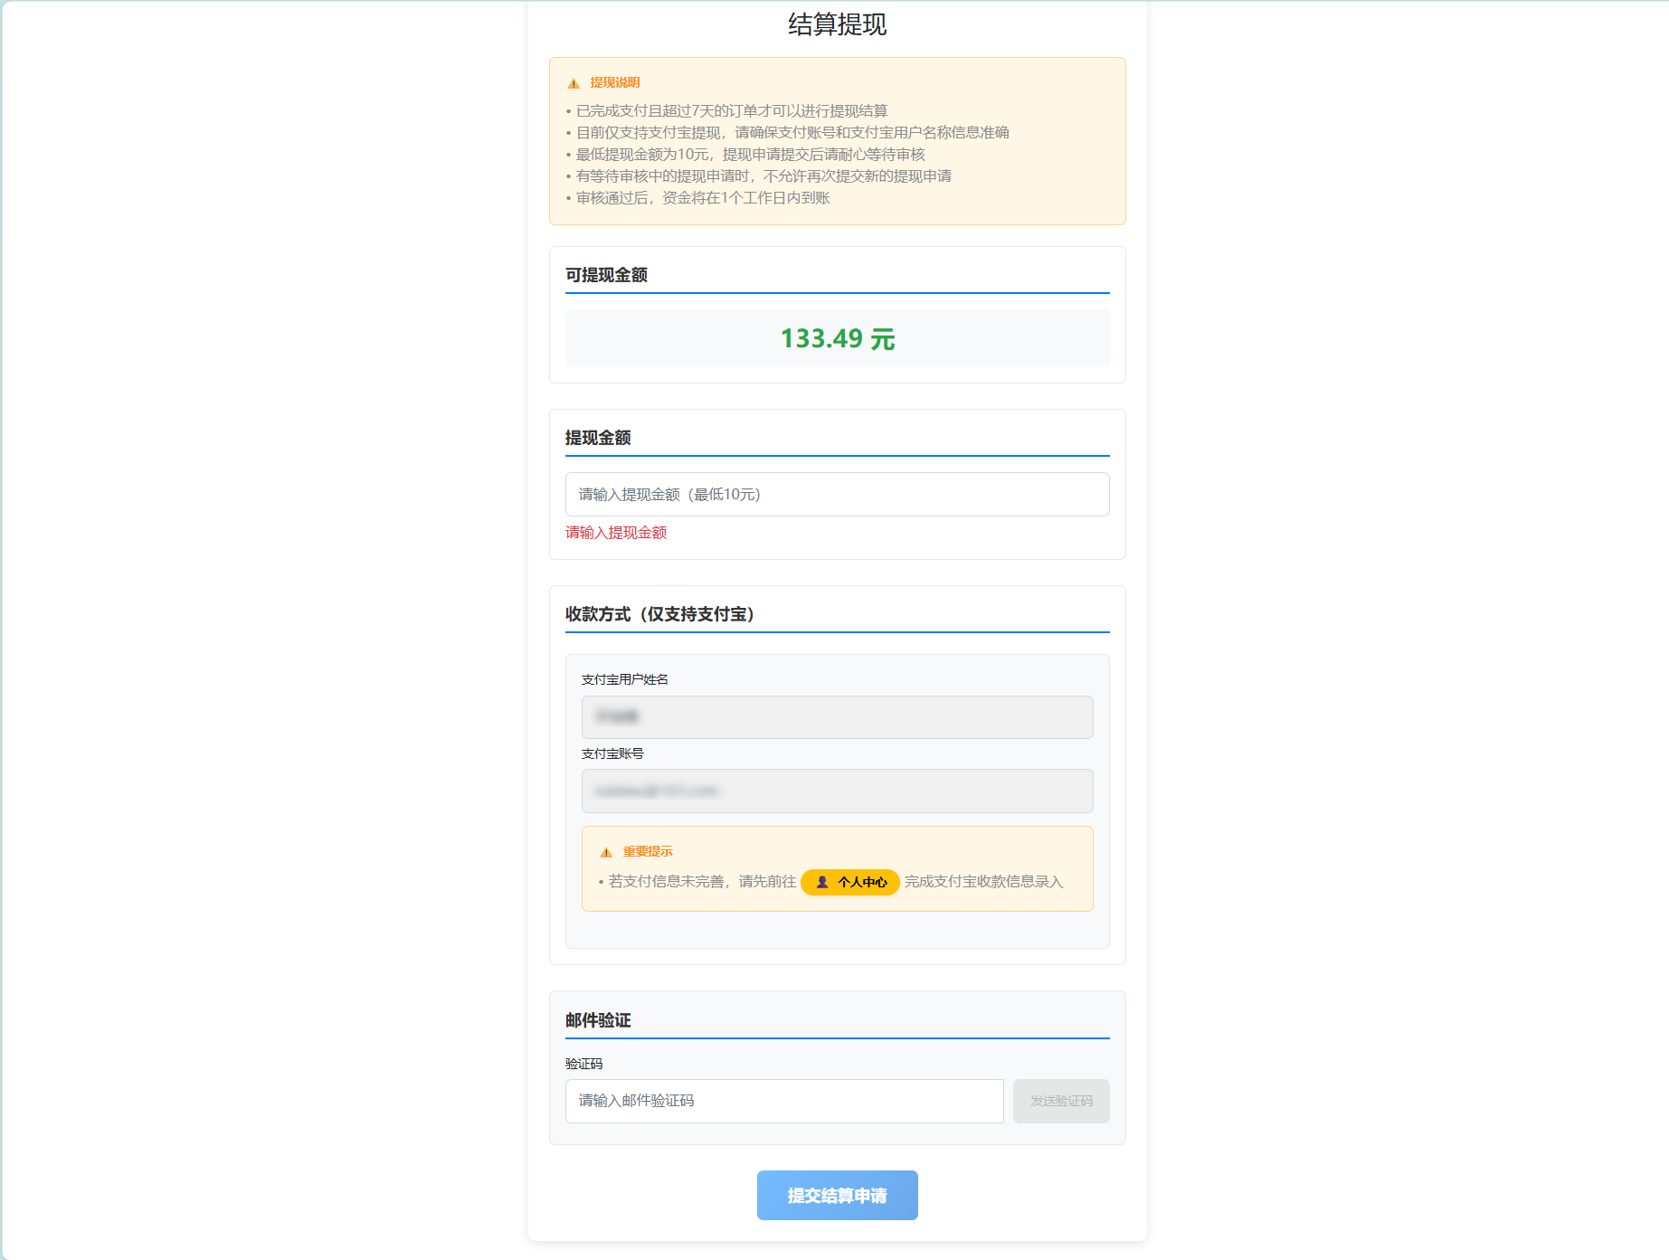Submit with the 提交结算申请 button
The width and height of the screenshot is (1669, 1260).
pos(837,1195)
